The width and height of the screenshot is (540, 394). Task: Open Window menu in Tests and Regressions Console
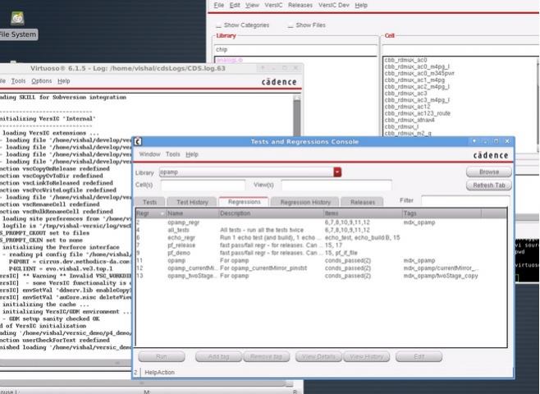click(149, 154)
